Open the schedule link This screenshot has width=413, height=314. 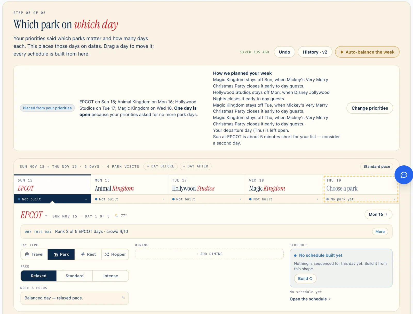310,299
